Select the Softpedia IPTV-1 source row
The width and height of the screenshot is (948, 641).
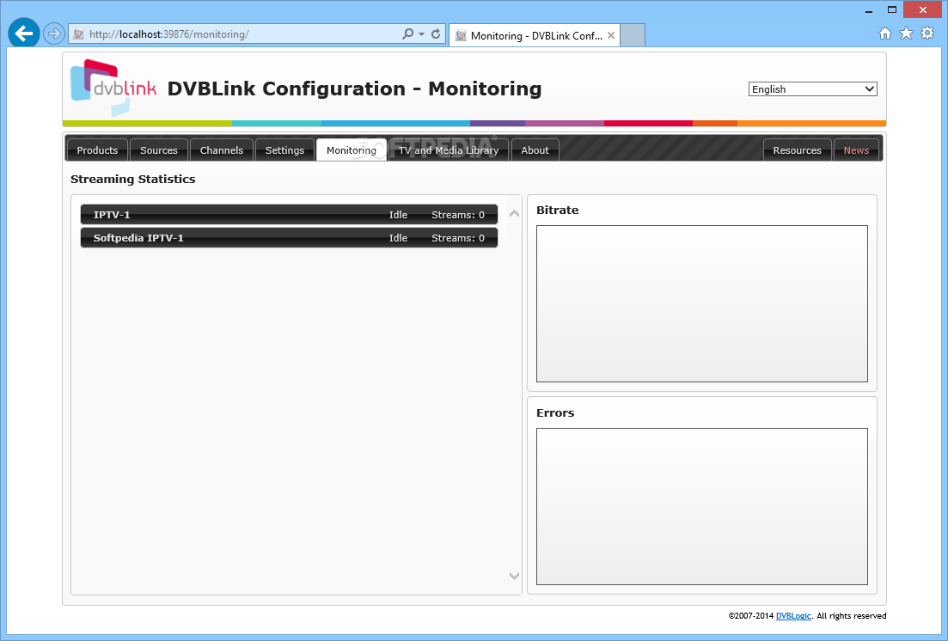pos(289,238)
